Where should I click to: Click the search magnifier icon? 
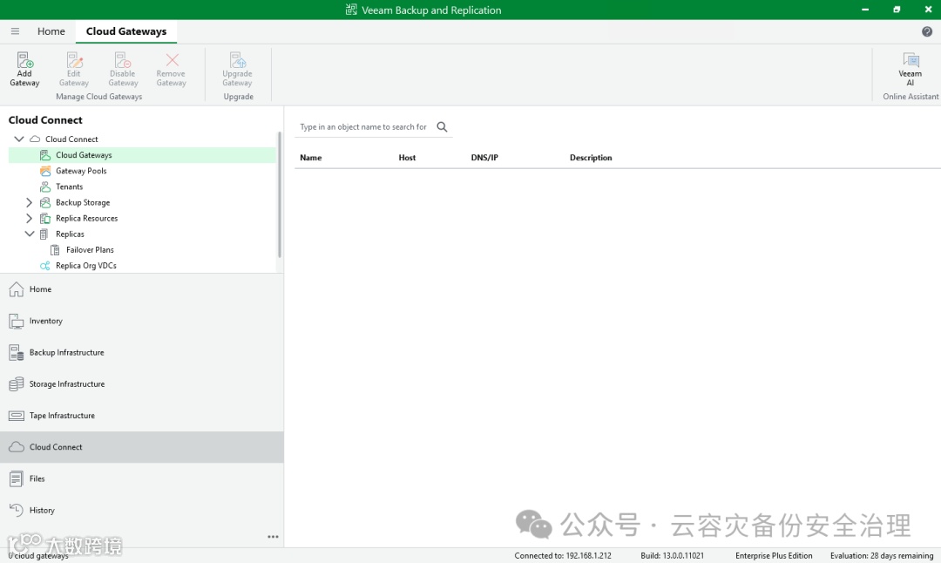[442, 126]
